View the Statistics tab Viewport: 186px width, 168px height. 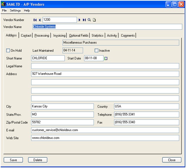(x=97, y=35)
